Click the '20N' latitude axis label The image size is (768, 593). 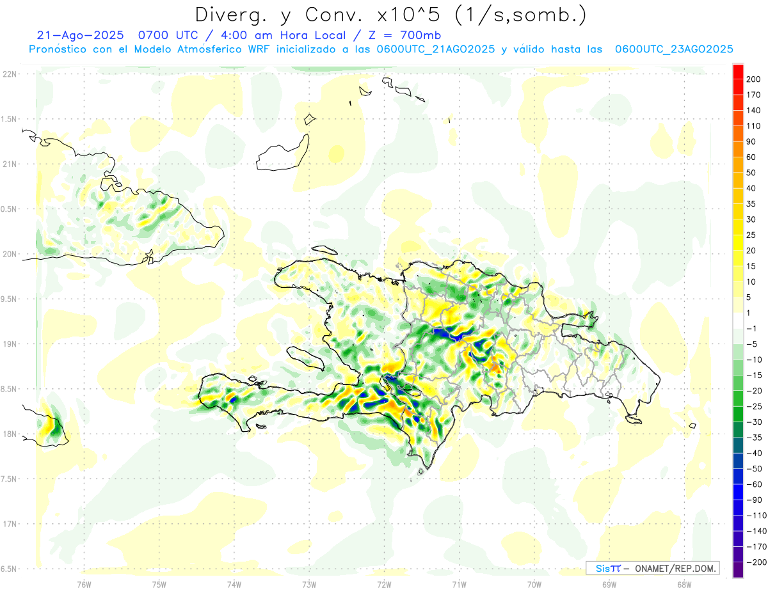pyautogui.click(x=9, y=254)
